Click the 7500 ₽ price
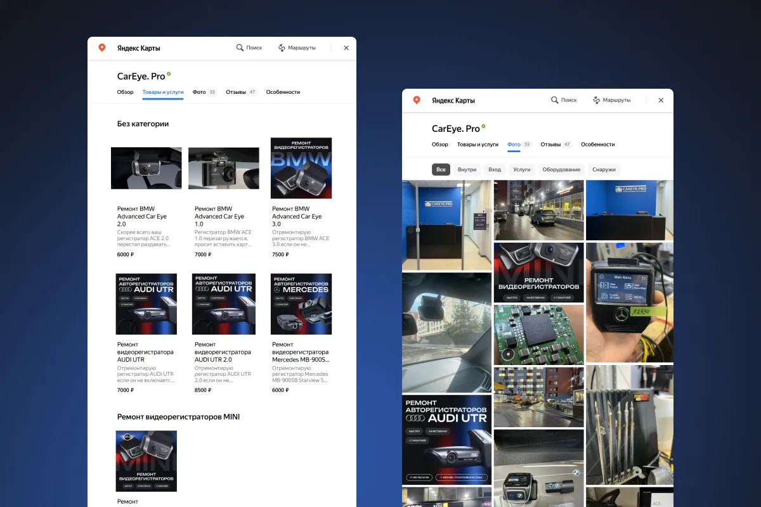Image resolution: width=761 pixels, height=507 pixels. coord(280,254)
